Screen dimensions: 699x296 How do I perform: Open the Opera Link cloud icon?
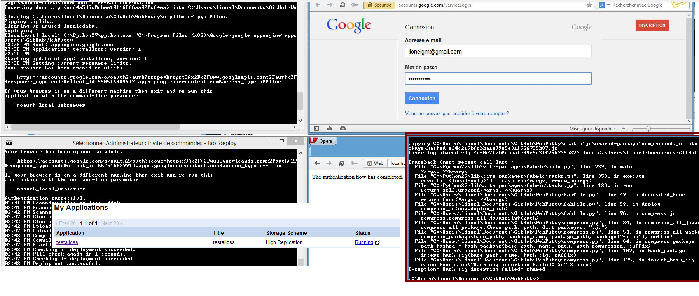330,128
